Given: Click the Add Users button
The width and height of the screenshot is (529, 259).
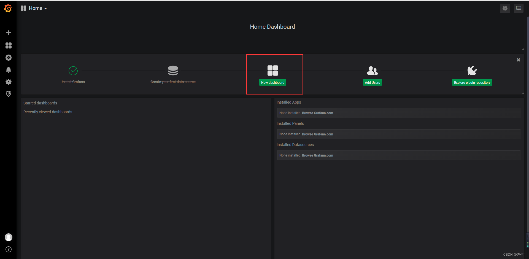Looking at the screenshot, I should (373, 83).
